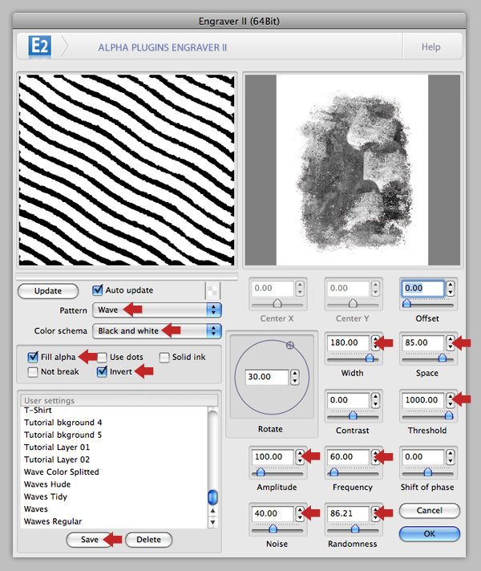Open the Color schema dropdown
481x571 pixels.
click(157, 331)
